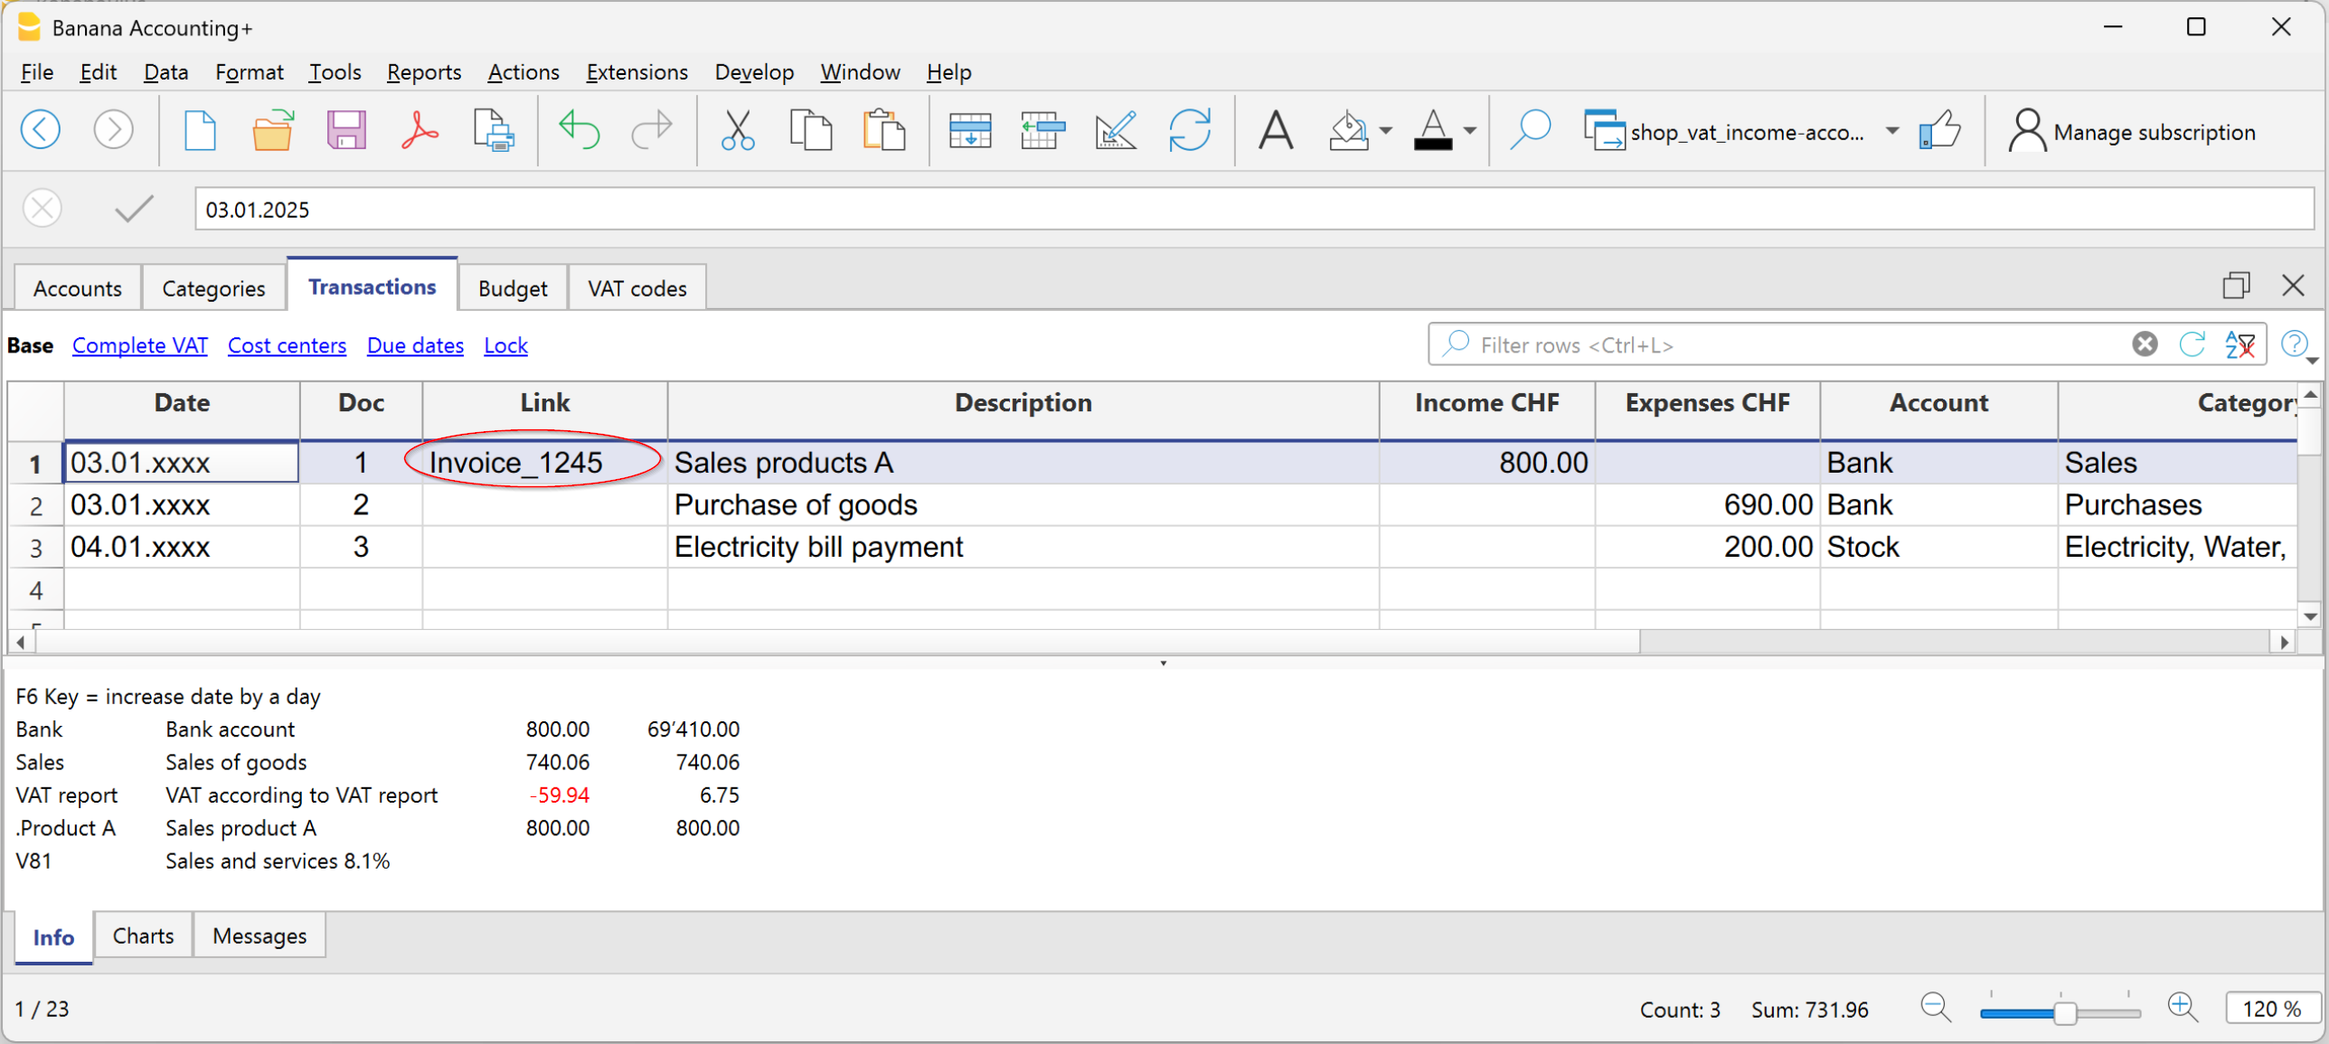Switch to the VAT codes tab
2329x1044 pixels.
pos(636,288)
